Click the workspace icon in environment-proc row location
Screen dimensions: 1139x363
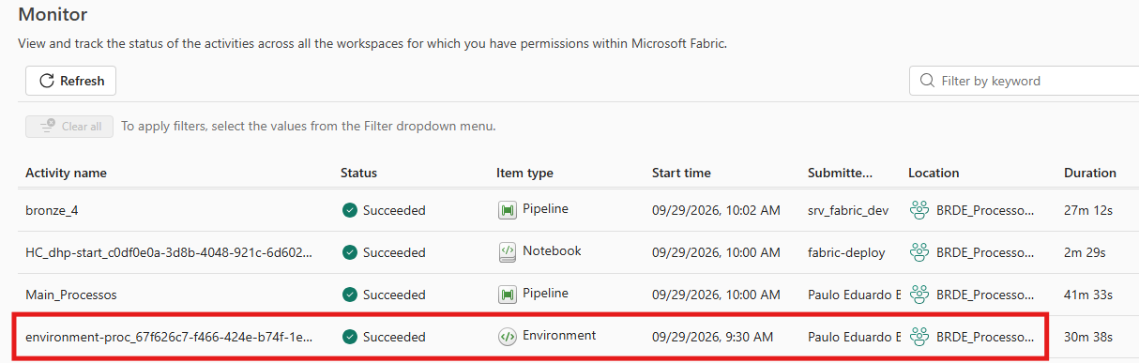pyautogui.click(x=919, y=336)
